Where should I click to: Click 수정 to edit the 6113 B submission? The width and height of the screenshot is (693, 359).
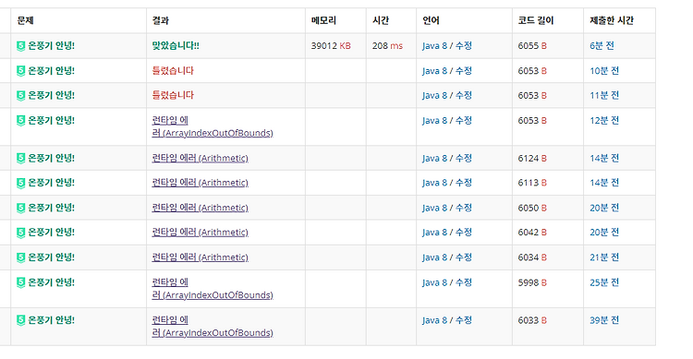464,183
